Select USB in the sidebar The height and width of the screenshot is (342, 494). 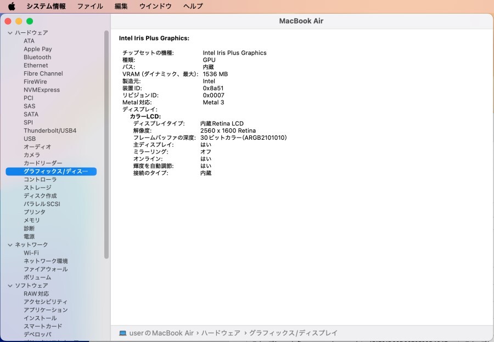[30, 139]
